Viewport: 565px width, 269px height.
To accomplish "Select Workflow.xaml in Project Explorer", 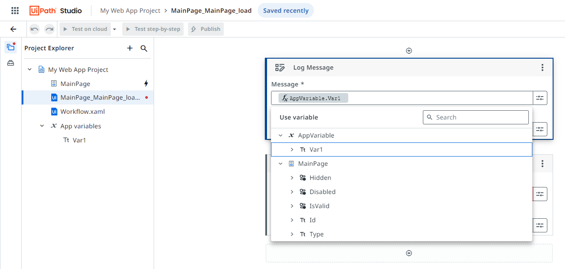I will [x=82, y=112].
